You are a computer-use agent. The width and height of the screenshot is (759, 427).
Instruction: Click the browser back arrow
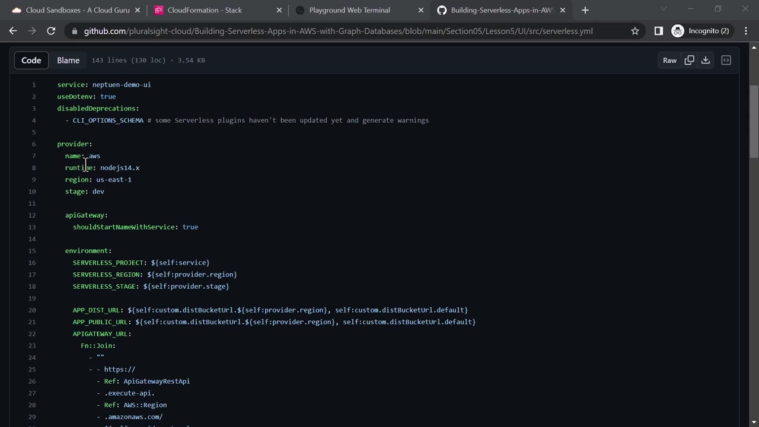(13, 31)
